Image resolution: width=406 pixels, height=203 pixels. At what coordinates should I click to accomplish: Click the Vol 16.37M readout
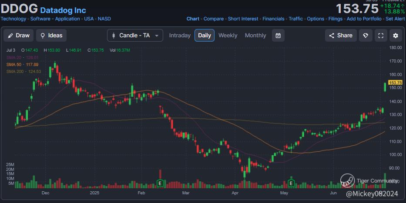coord(120,50)
